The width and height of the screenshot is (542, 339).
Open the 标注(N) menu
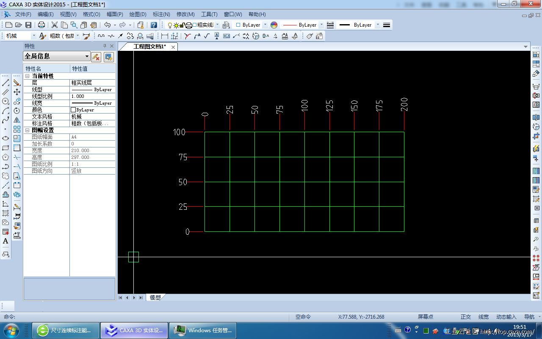coord(161,14)
